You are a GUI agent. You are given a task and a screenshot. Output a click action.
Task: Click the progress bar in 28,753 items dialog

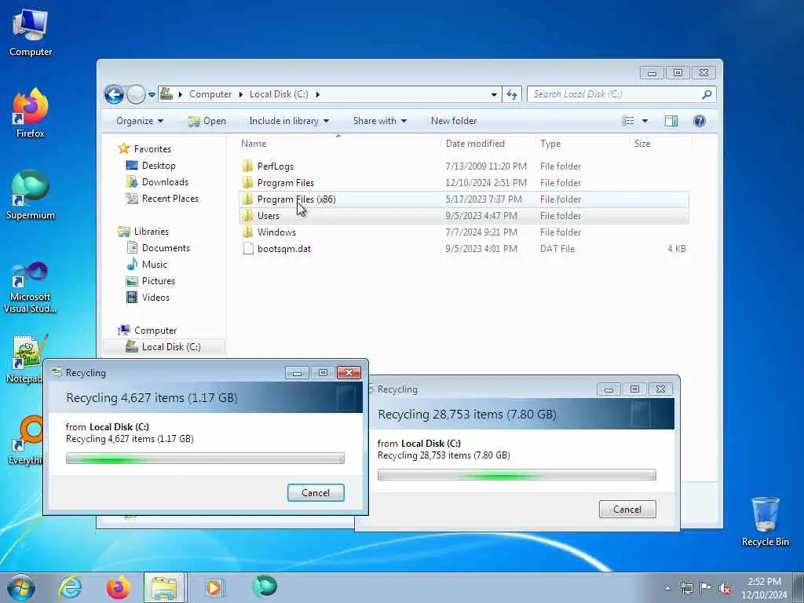pos(517,474)
